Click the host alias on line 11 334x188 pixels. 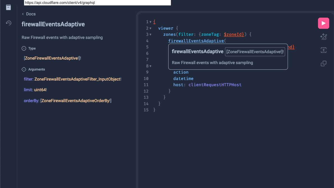178,85
